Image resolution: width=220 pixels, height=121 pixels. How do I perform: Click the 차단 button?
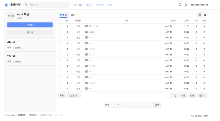click(174, 95)
